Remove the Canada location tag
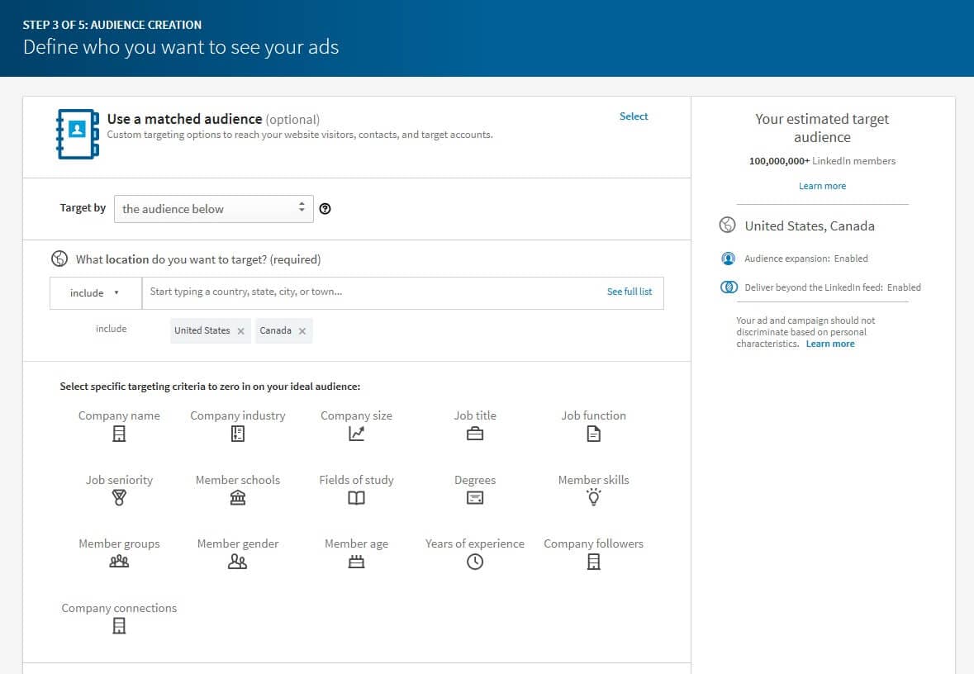Image resolution: width=974 pixels, height=674 pixels. click(x=301, y=330)
